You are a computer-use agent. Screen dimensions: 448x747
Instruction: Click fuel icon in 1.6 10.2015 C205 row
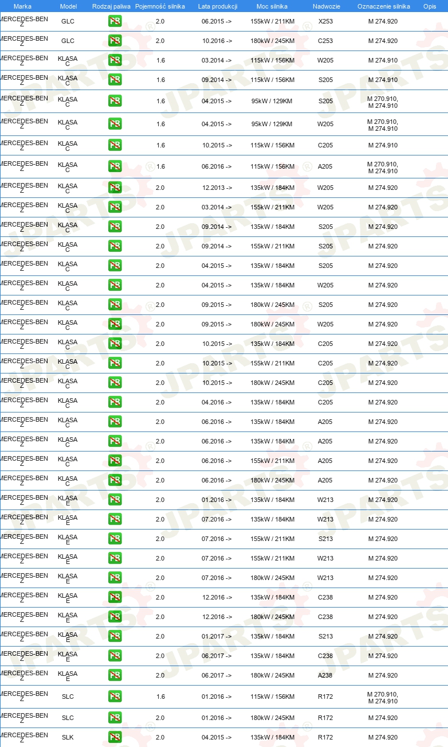(x=115, y=146)
